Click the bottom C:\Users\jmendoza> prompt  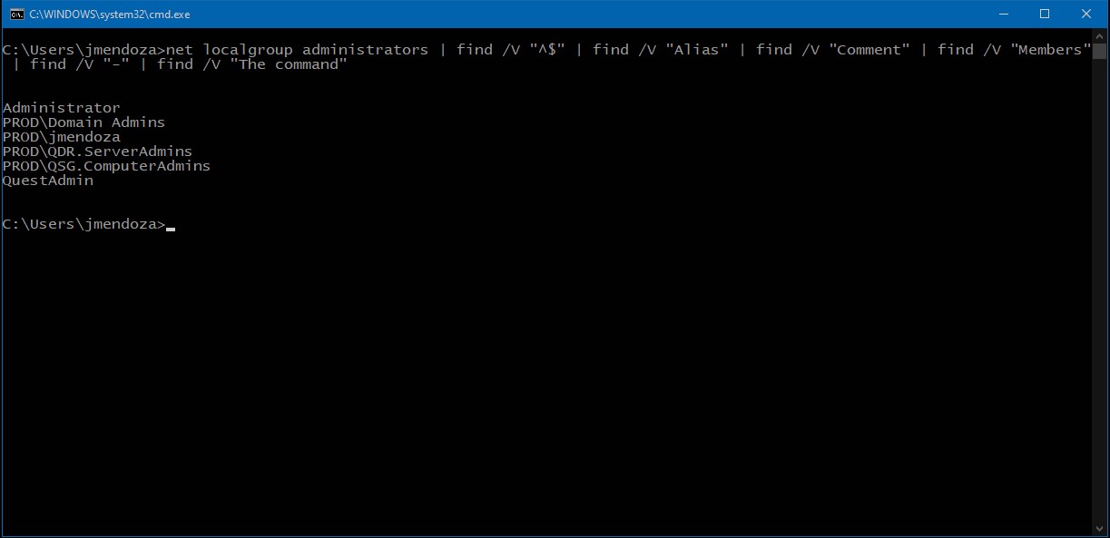pyautogui.click(x=83, y=224)
